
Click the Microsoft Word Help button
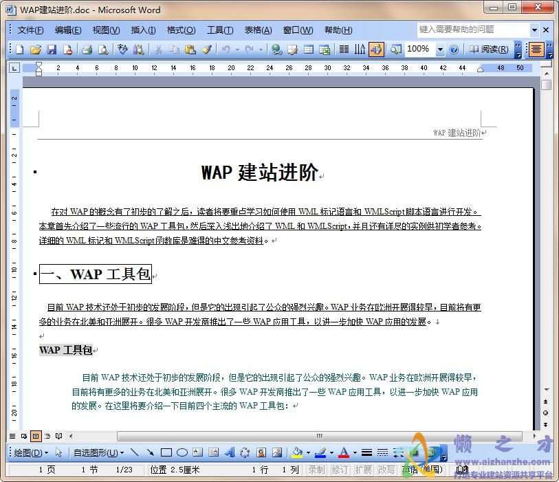point(454,49)
